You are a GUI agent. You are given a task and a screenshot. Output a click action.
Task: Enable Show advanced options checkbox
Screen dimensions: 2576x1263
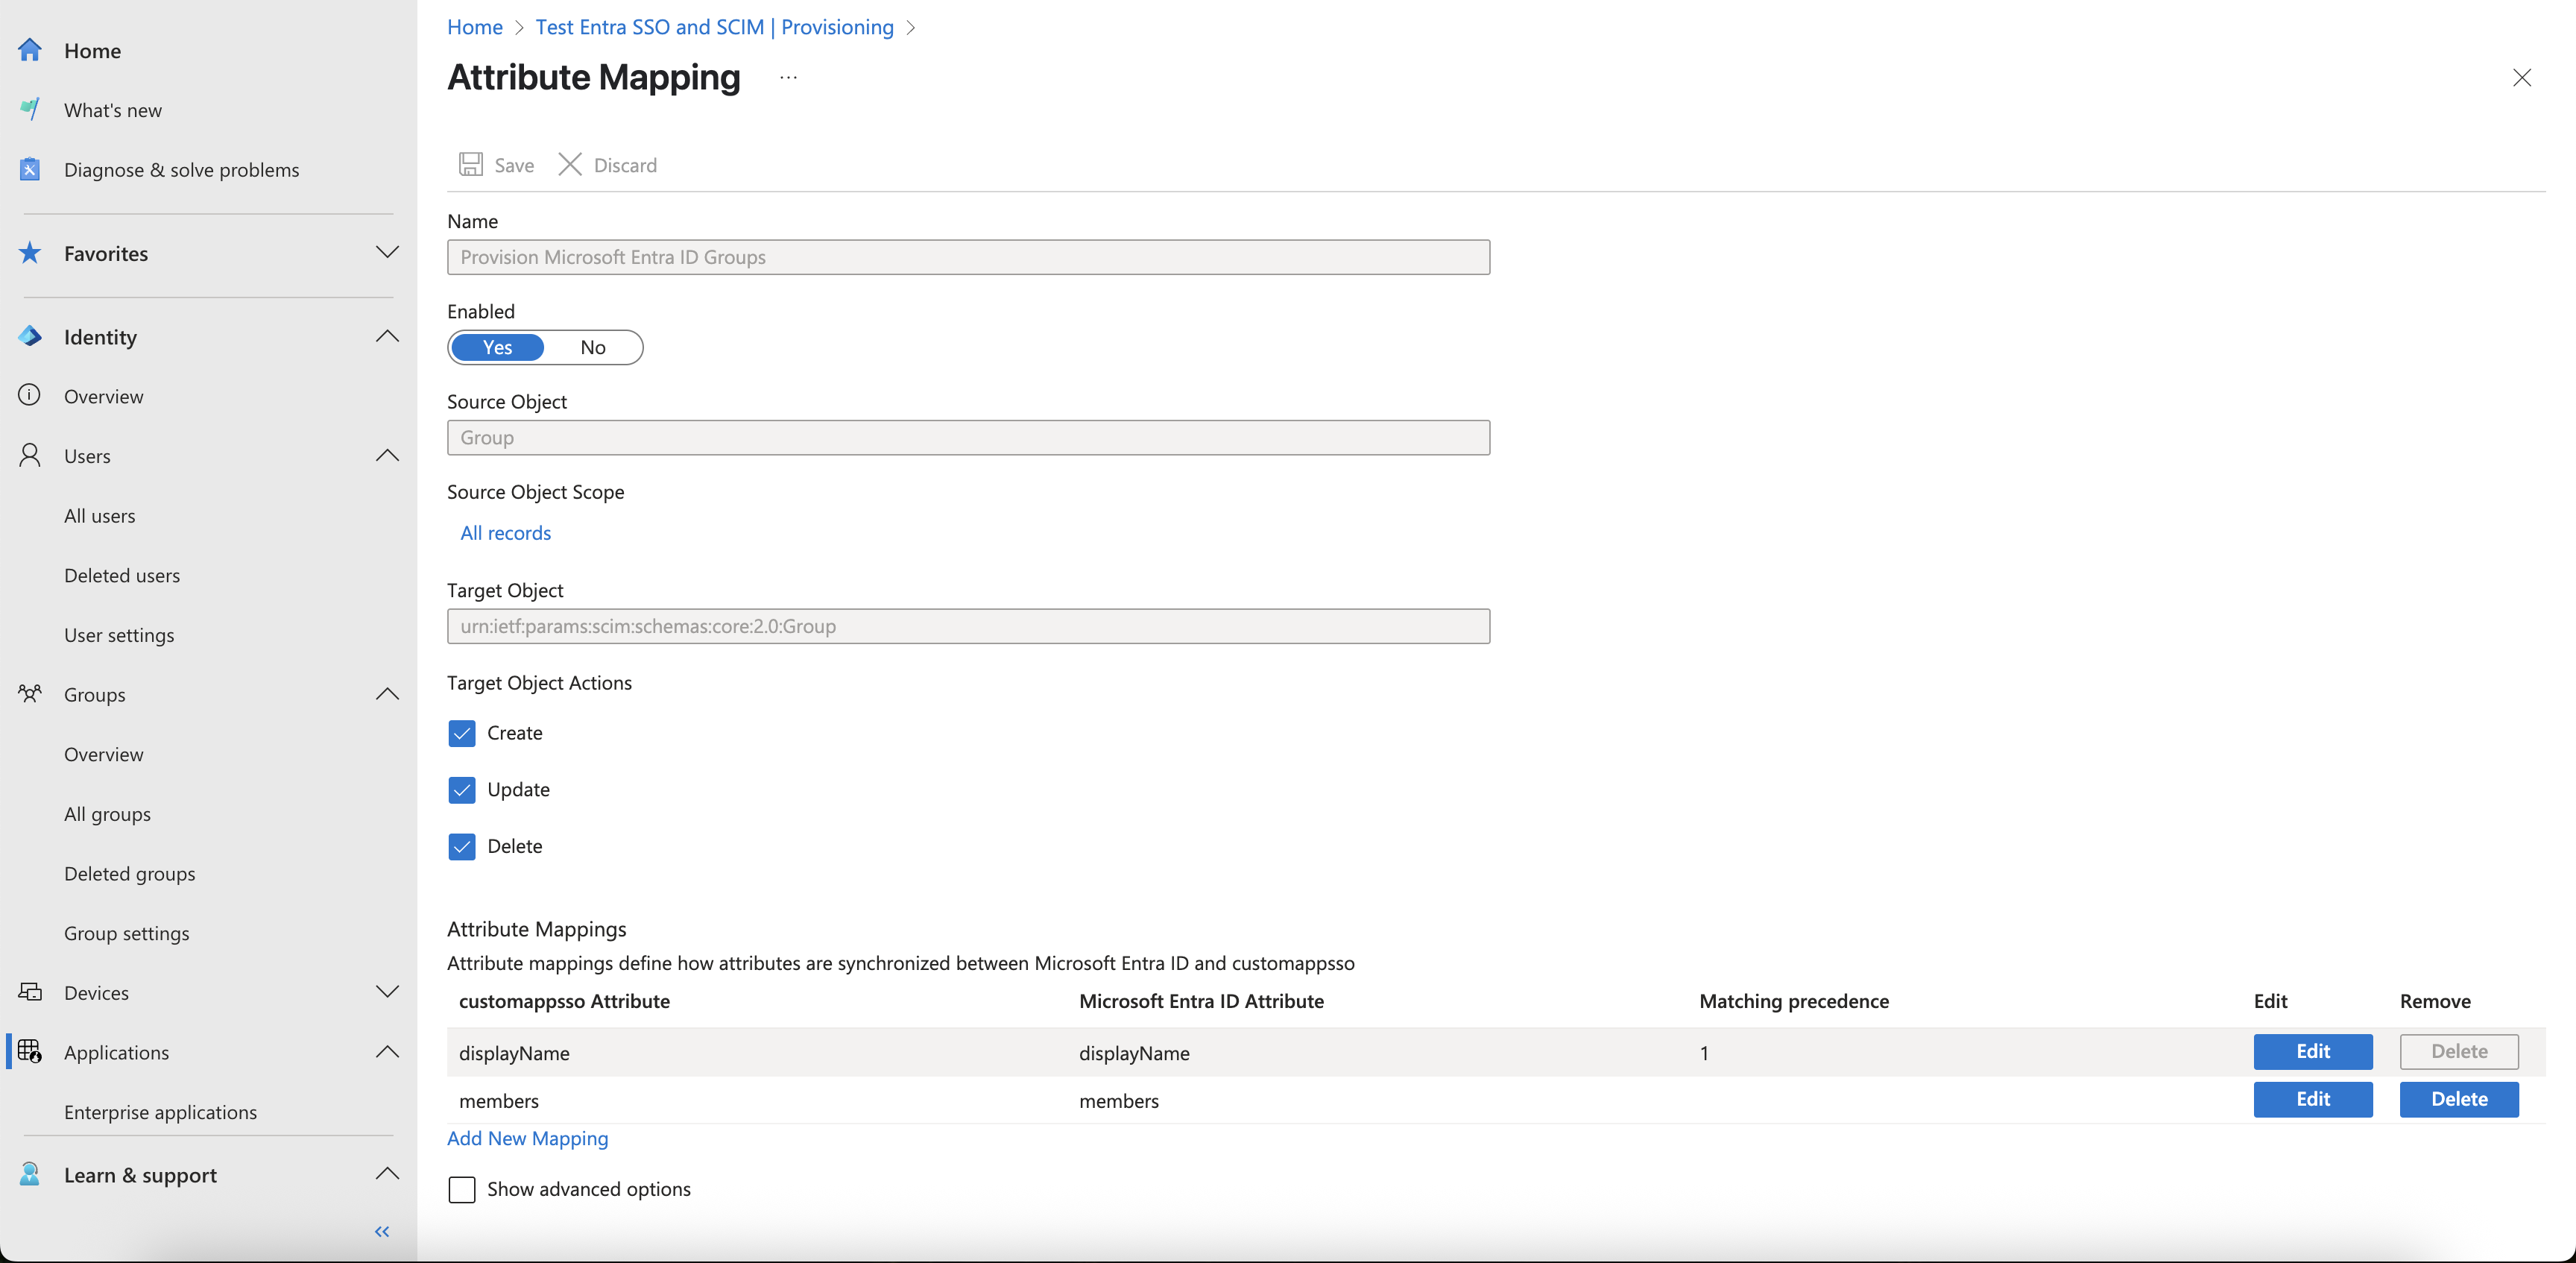[462, 1189]
